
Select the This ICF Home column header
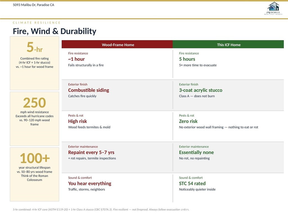(229, 45)
